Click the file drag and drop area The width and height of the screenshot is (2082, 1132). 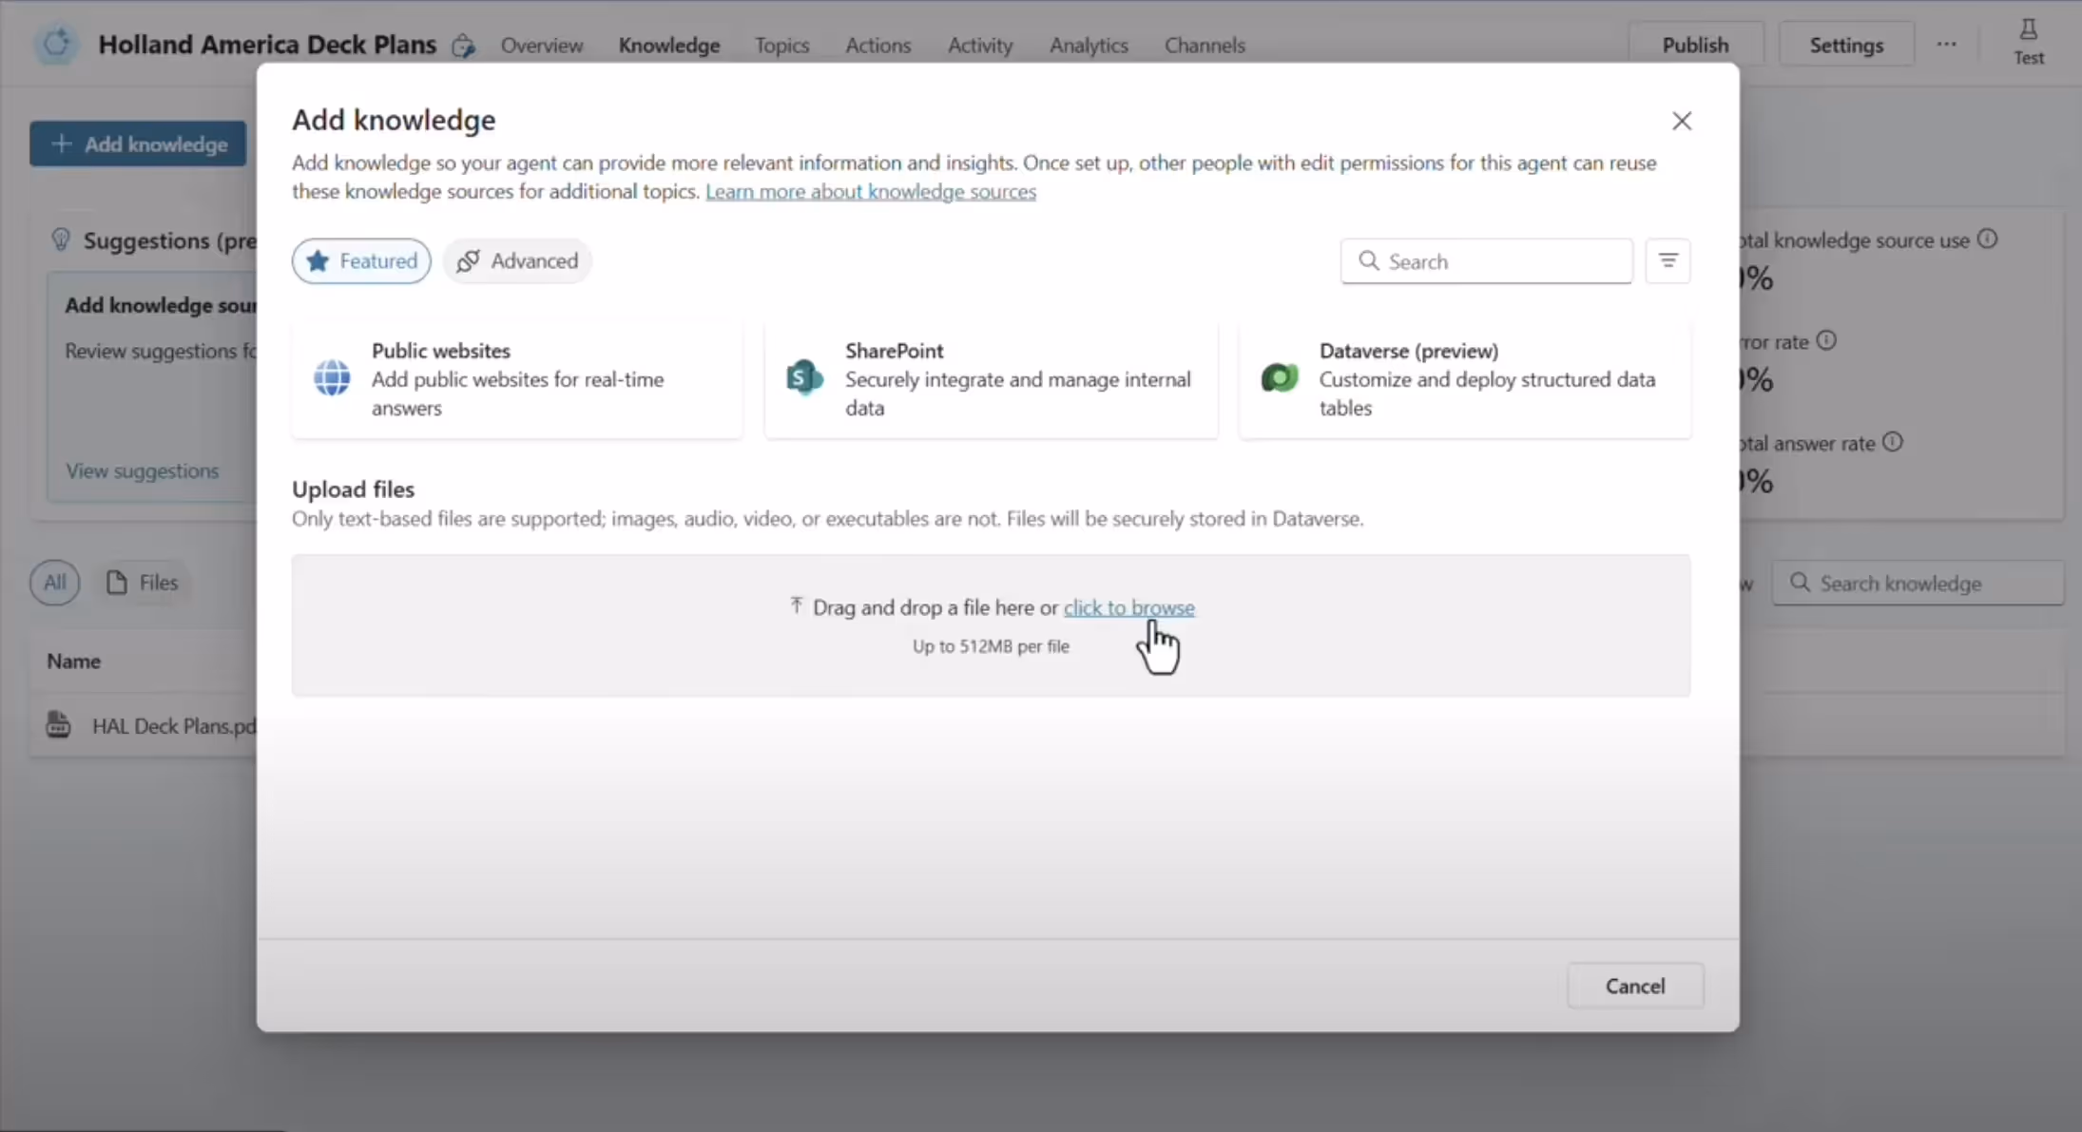point(991,625)
